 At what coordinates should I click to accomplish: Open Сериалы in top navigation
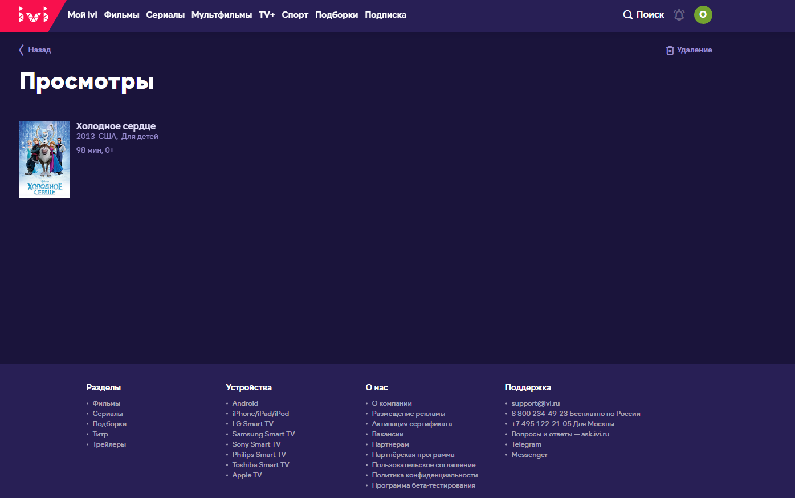pyautogui.click(x=165, y=15)
